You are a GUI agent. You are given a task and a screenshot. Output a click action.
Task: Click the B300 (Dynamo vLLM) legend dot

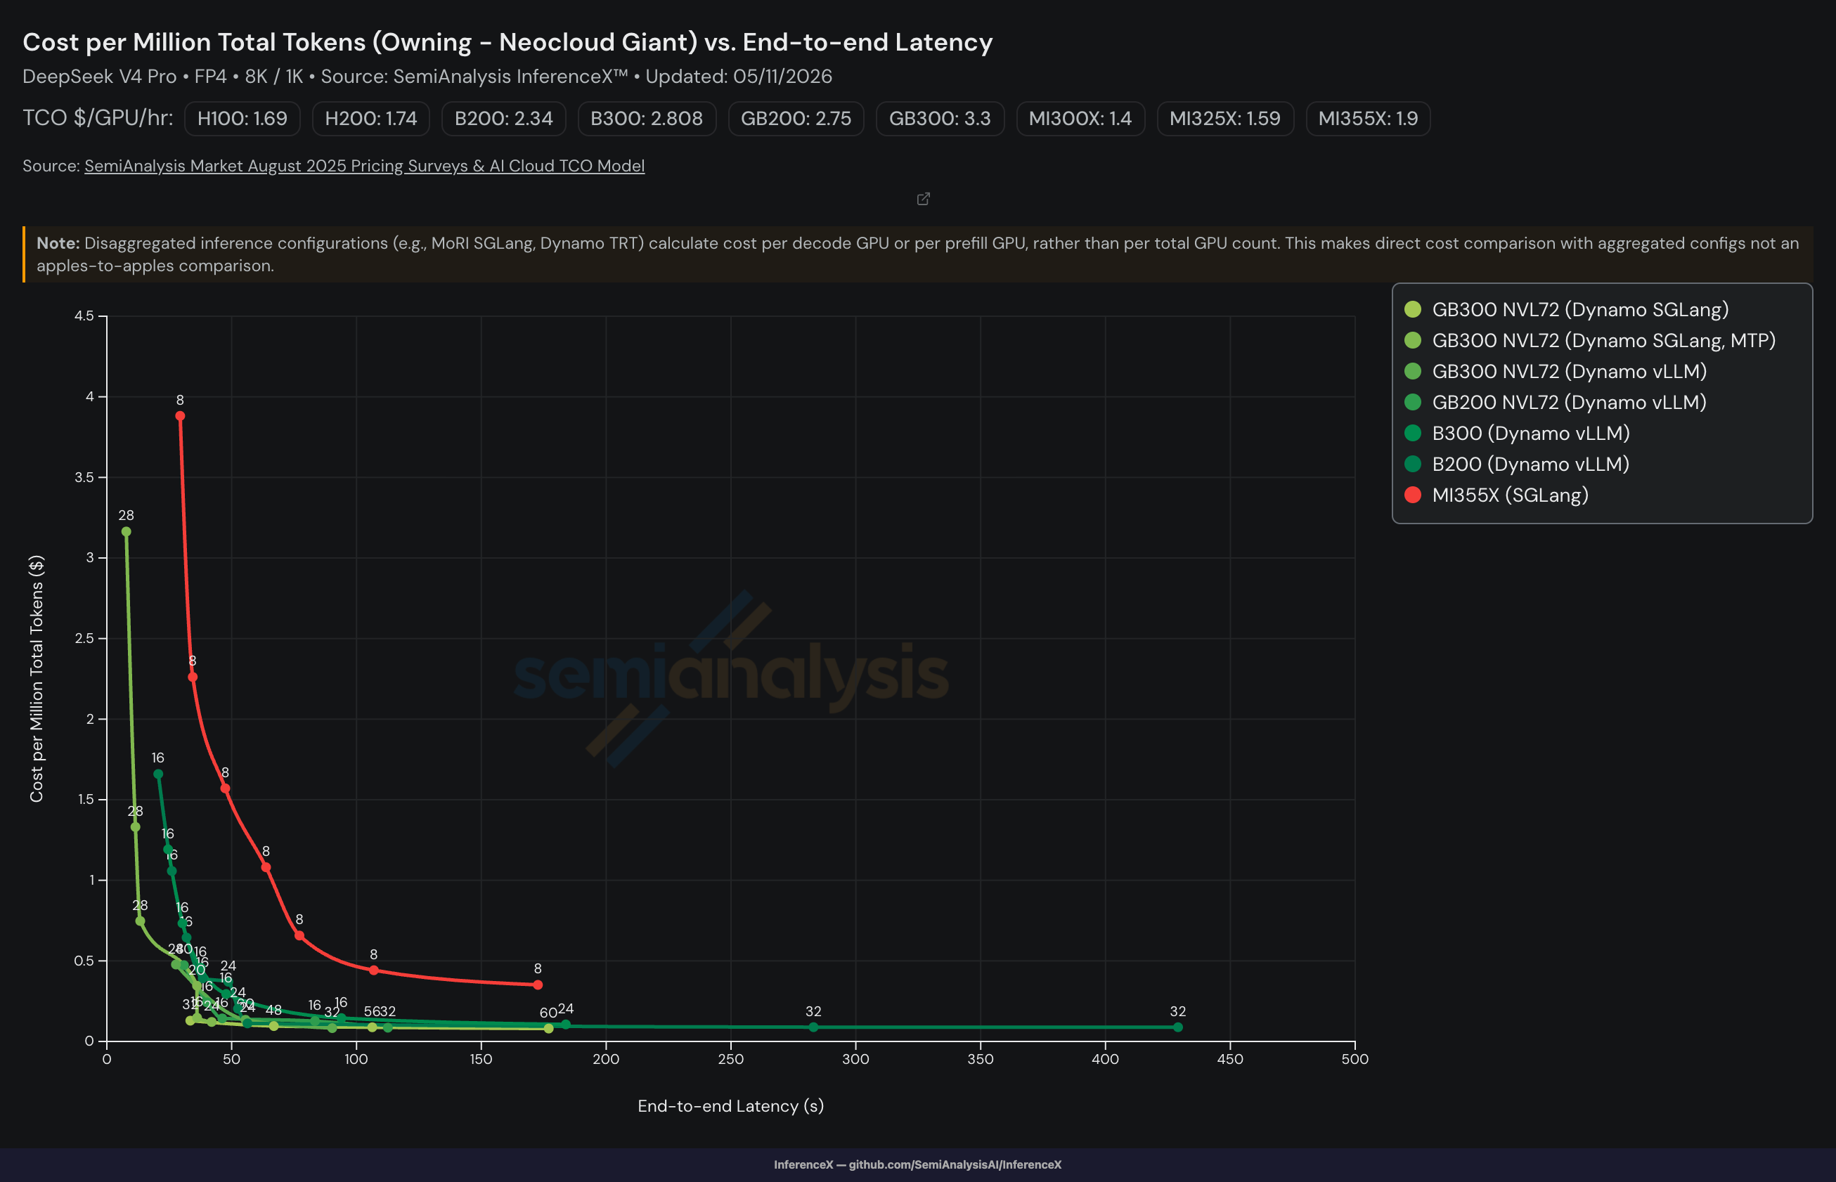pos(1412,433)
